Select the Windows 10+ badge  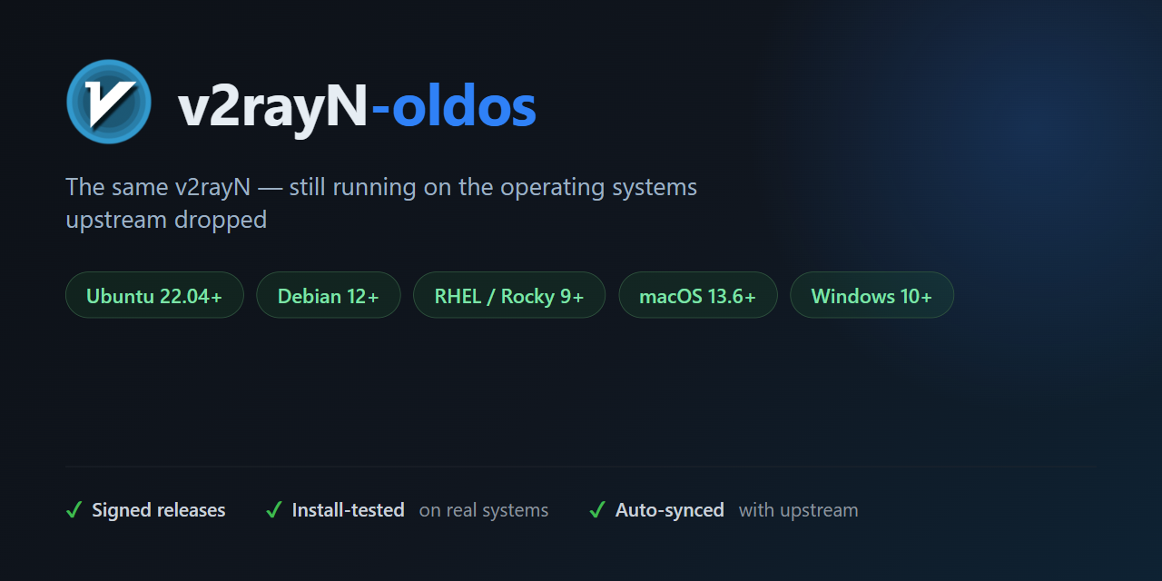tap(871, 295)
